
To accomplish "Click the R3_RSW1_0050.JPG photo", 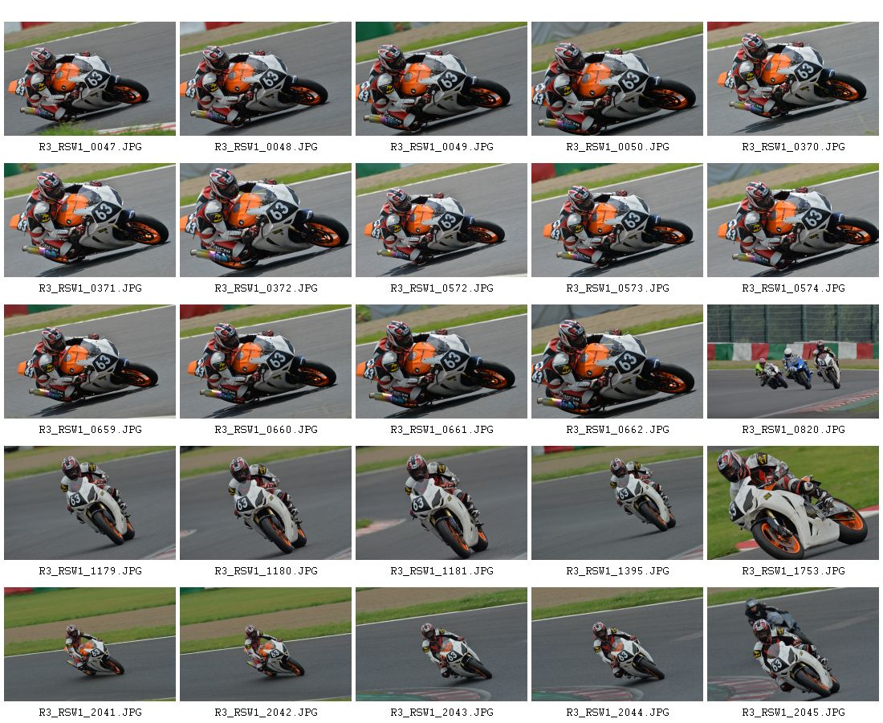I will [616, 79].
